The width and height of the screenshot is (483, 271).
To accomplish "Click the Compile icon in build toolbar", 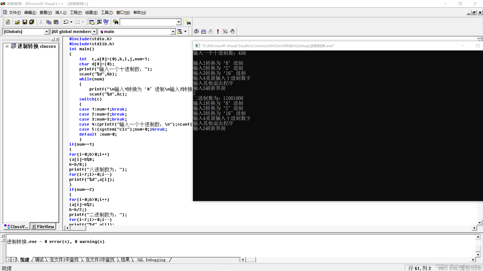I will tap(196, 31).
